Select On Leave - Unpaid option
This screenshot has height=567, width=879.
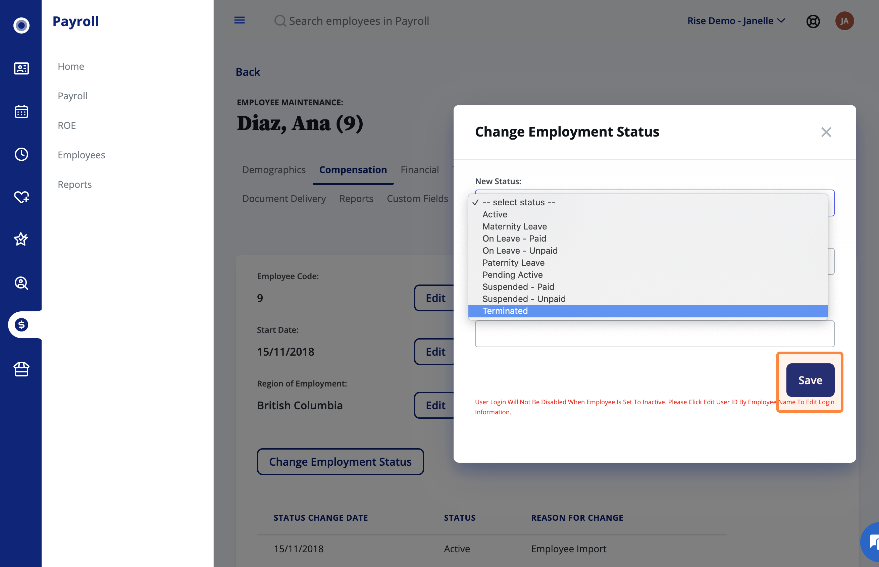click(648, 251)
